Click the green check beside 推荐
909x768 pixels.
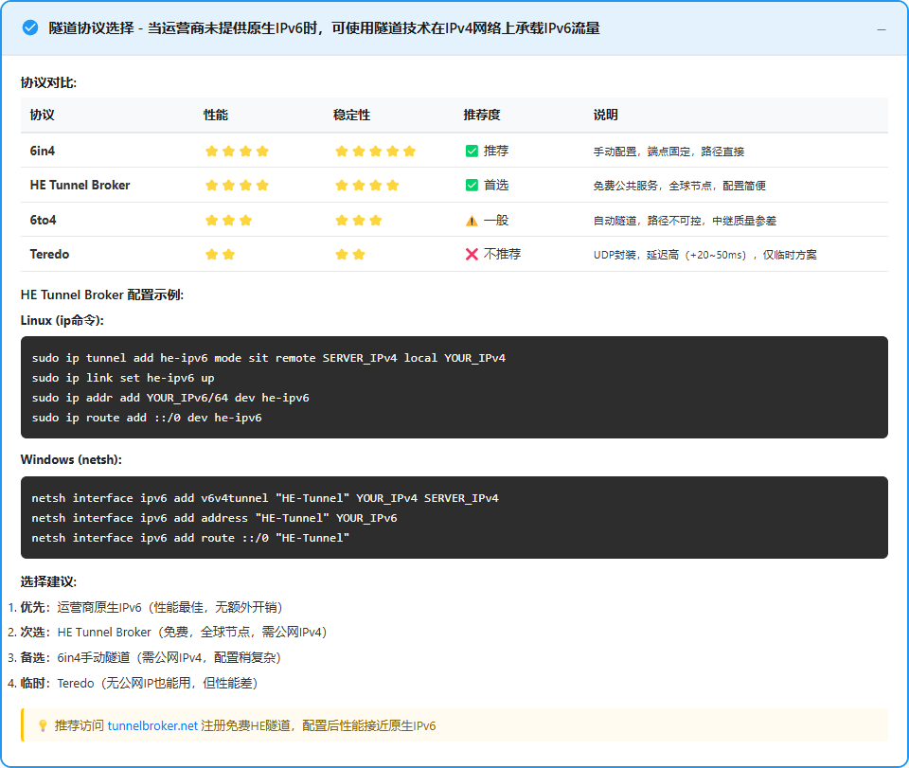472,151
